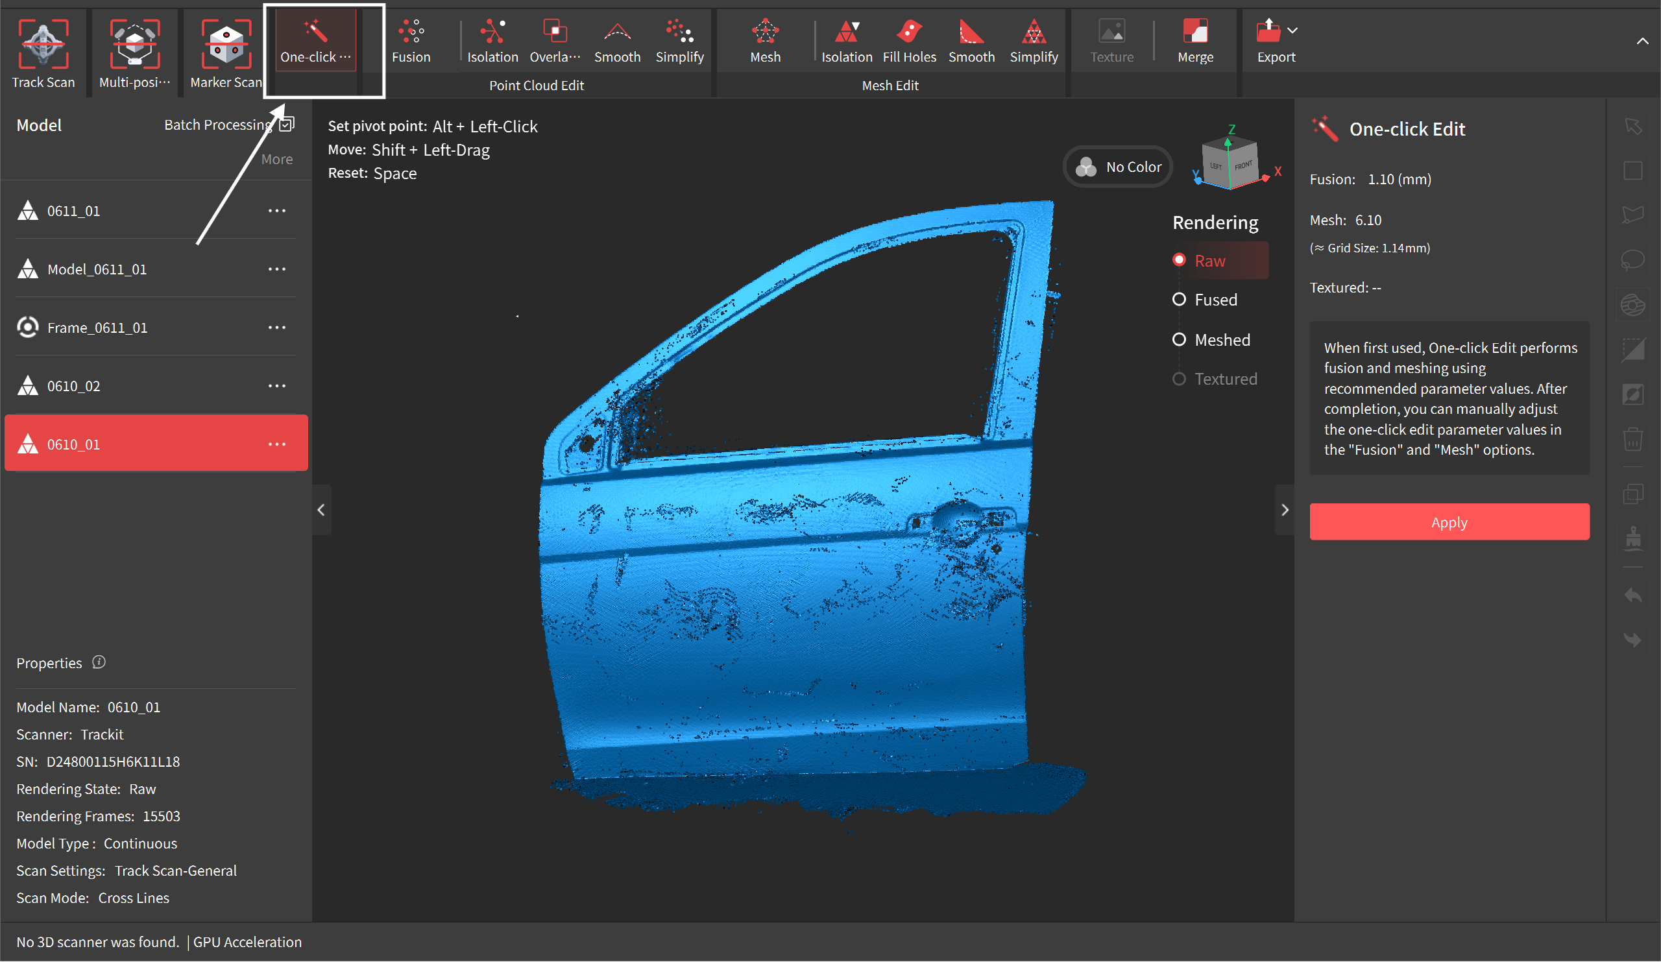This screenshot has width=1661, height=962.
Task: Click the More link in Model panel
Action: (277, 159)
